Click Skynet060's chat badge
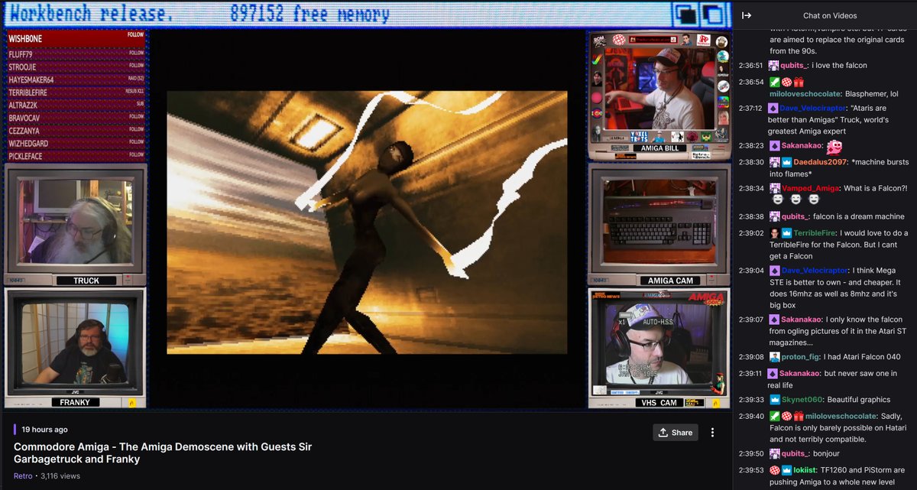Image resolution: width=917 pixels, height=490 pixels. click(x=776, y=398)
